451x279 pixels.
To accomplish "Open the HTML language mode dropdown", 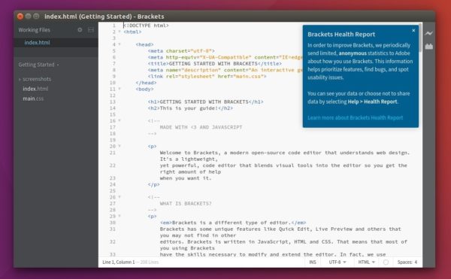I will coord(367,262).
